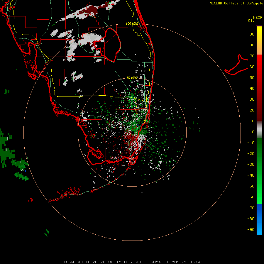Image resolution: width=264 pixels, height=264 pixels.
Task: Click the -60 value on velocity scale
Action: [x=251, y=197]
